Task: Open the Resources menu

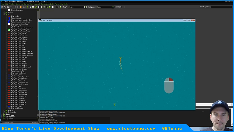Action: [x=20, y=4]
